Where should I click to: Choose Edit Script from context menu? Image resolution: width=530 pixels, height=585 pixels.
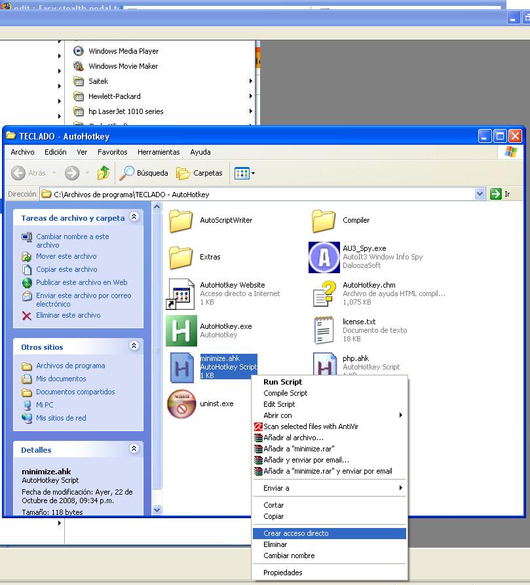(330, 404)
